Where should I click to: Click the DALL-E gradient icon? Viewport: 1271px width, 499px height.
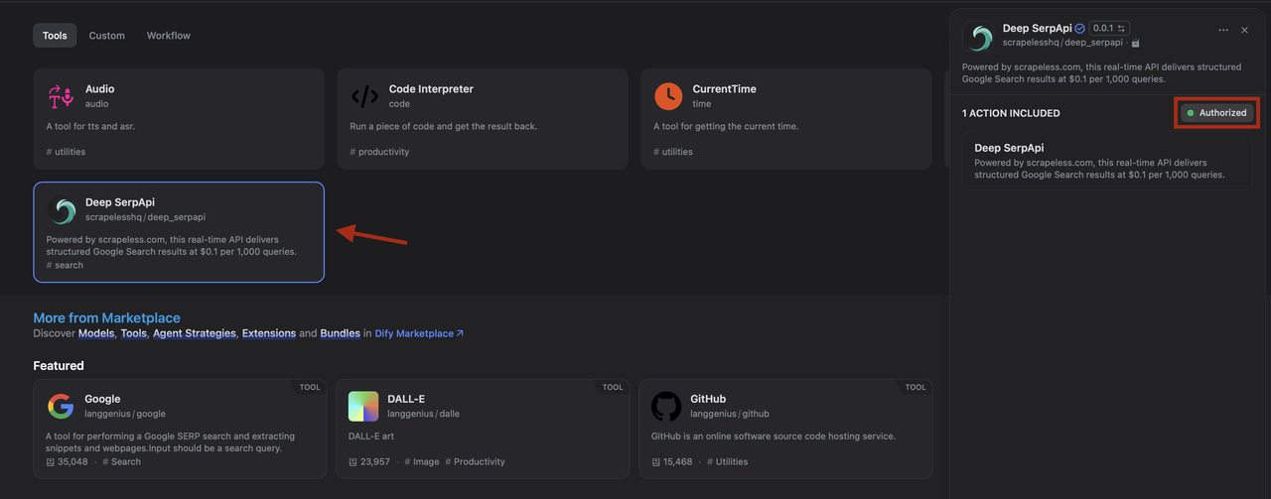[x=363, y=407]
